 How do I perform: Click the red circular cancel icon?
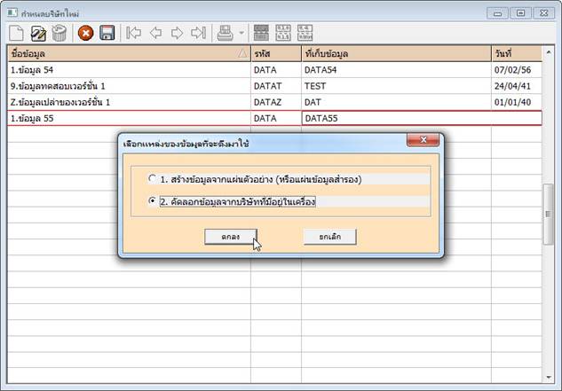click(x=86, y=33)
